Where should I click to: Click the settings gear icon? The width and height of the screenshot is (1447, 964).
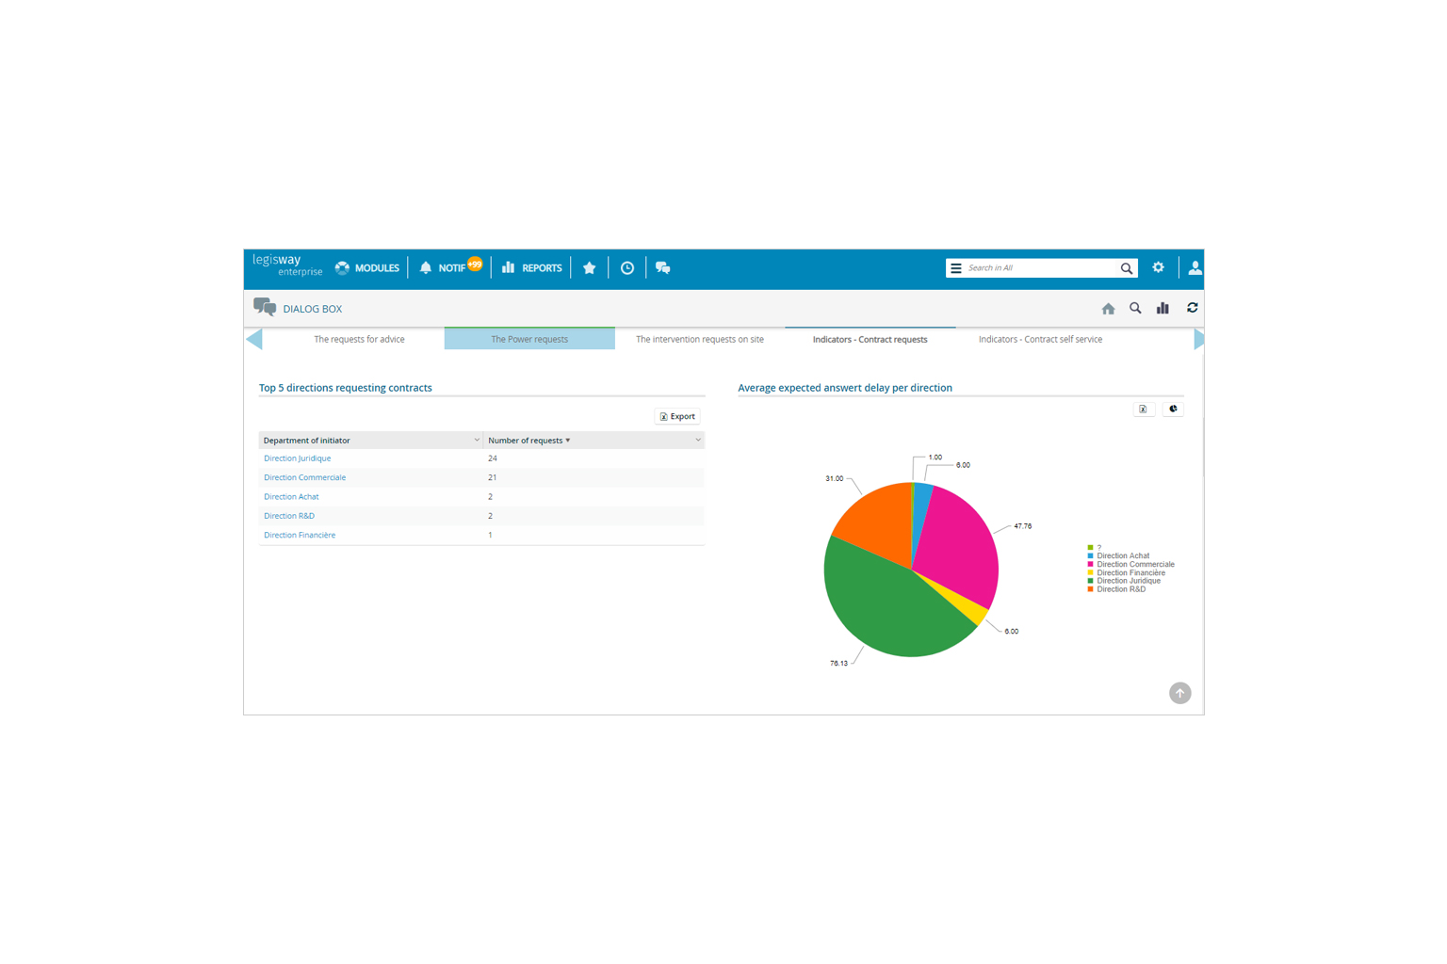1158,268
